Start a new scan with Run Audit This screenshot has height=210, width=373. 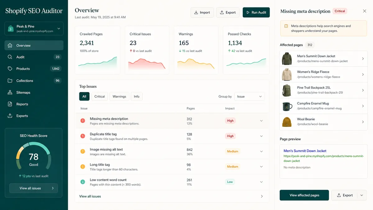tap(256, 12)
